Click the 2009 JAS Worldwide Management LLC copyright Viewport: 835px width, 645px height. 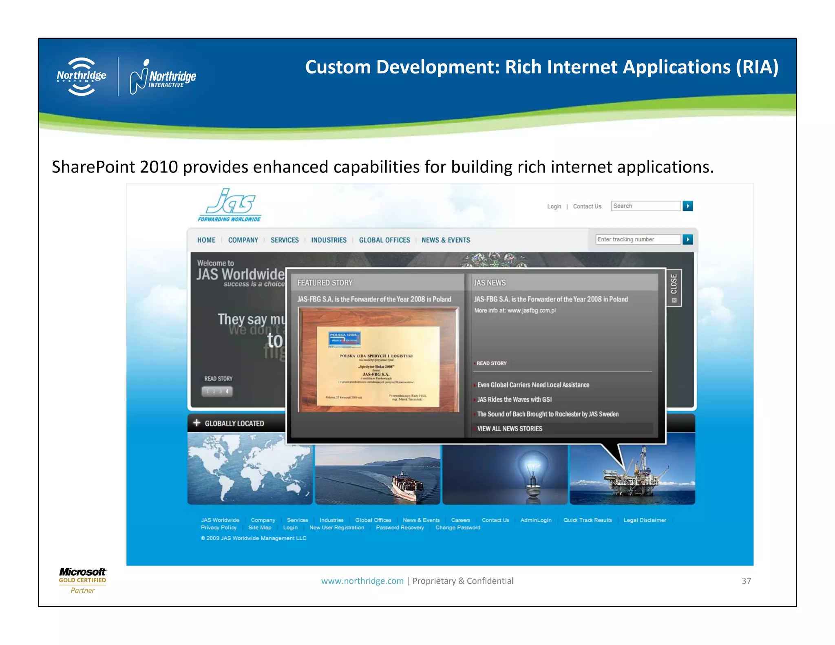click(253, 538)
